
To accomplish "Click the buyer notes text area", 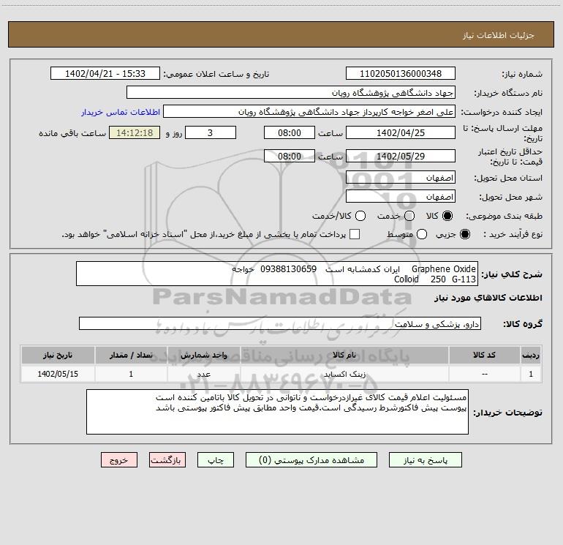I will [278, 412].
